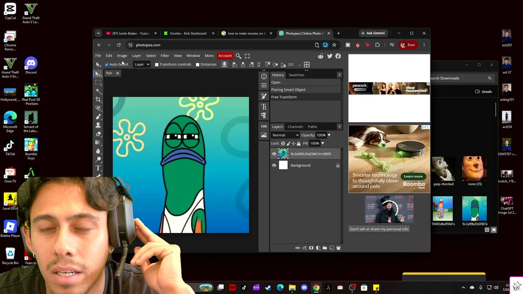This screenshot has width=523, height=294.
Task: Open the File menu
Action: (98, 56)
